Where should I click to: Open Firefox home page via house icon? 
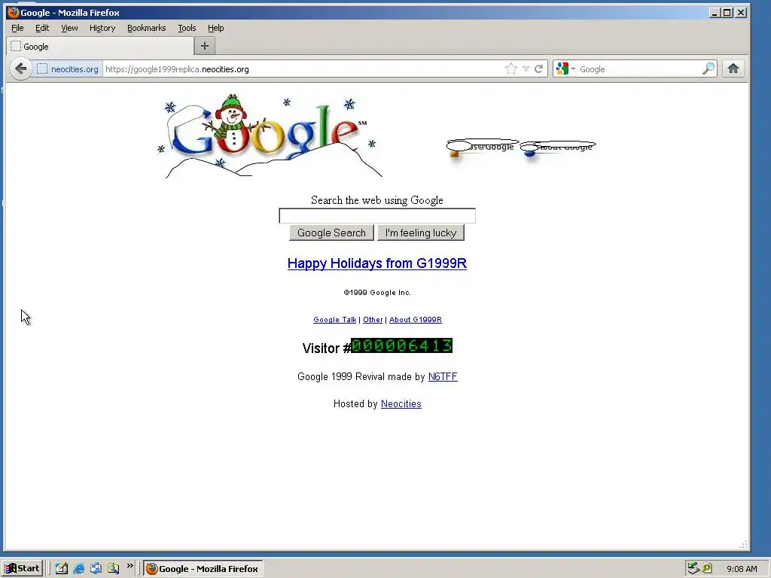[x=733, y=68]
